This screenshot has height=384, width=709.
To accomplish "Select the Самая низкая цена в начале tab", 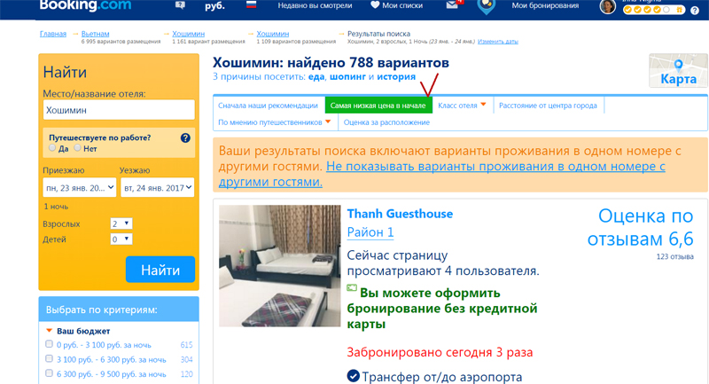I will click(x=378, y=106).
